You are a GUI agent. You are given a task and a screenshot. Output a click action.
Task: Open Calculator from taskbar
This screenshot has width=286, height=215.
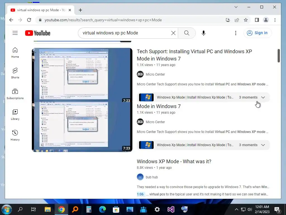tap(89, 209)
